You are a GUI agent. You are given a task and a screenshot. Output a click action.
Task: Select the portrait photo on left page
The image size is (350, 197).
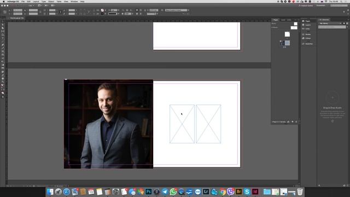(x=108, y=124)
